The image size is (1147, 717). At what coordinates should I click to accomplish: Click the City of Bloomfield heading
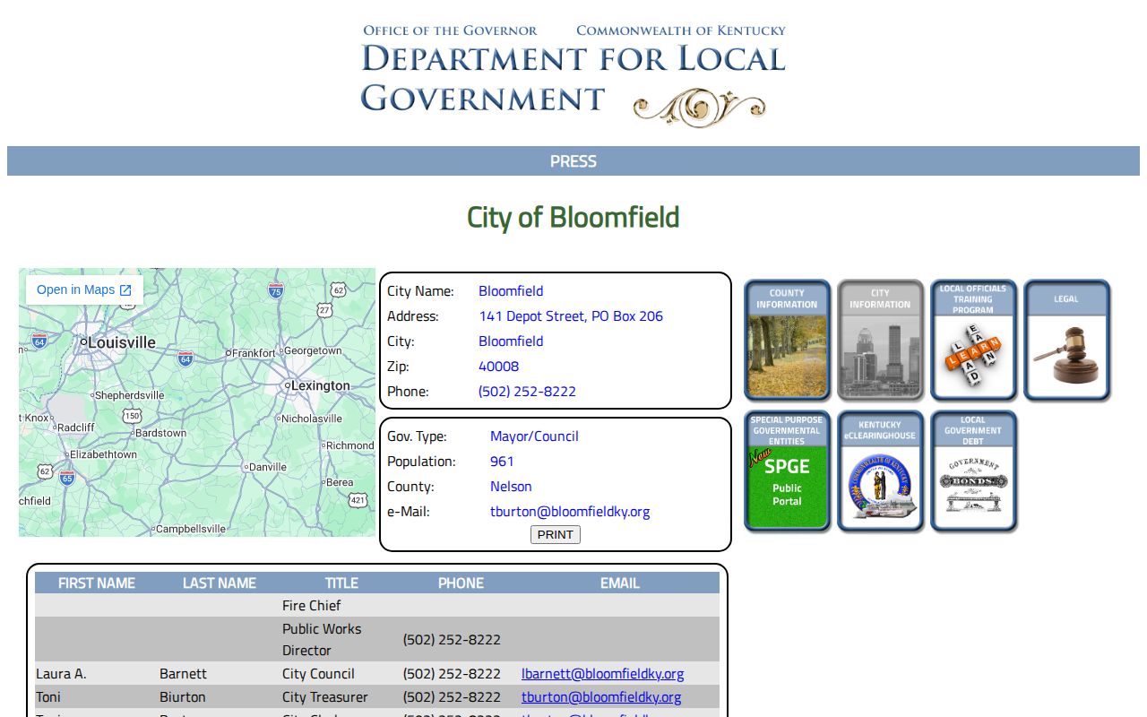[573, 218]
